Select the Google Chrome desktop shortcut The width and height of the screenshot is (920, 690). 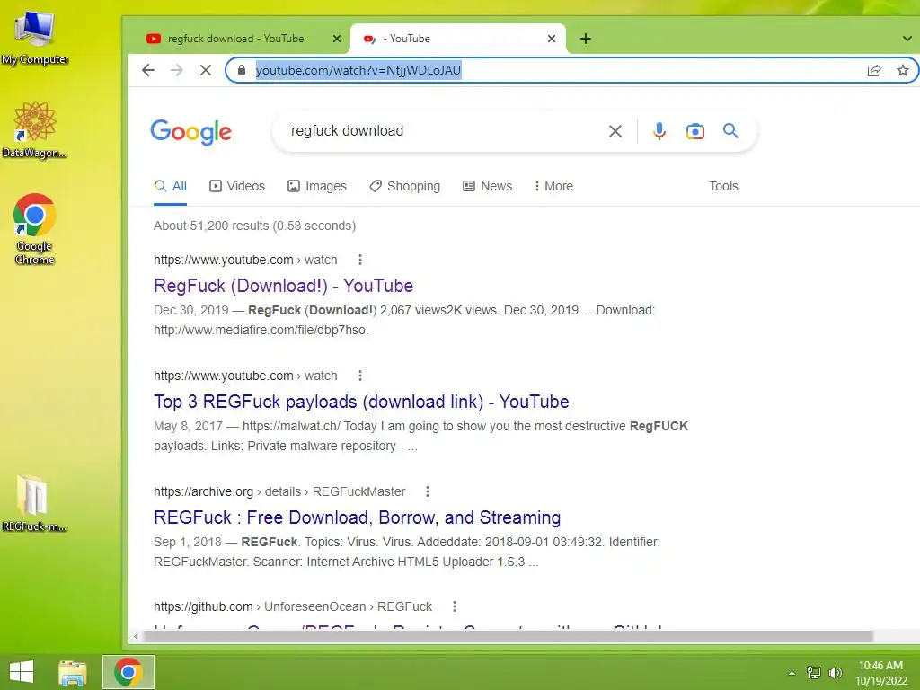click(x=35, y=229)
